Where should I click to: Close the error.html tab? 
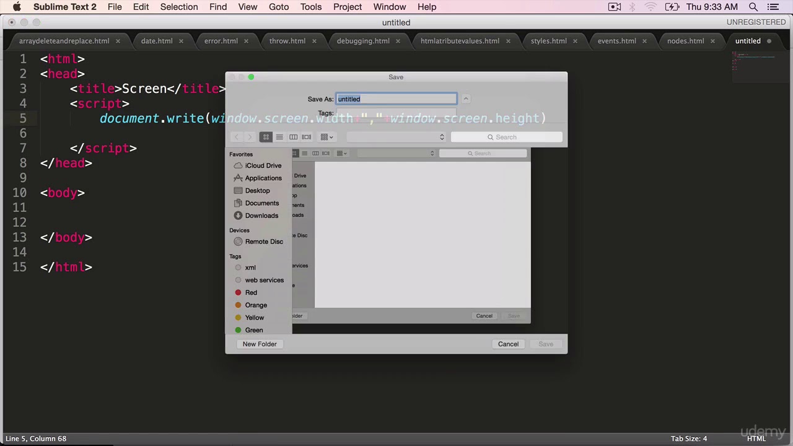(x=246, y=41)
